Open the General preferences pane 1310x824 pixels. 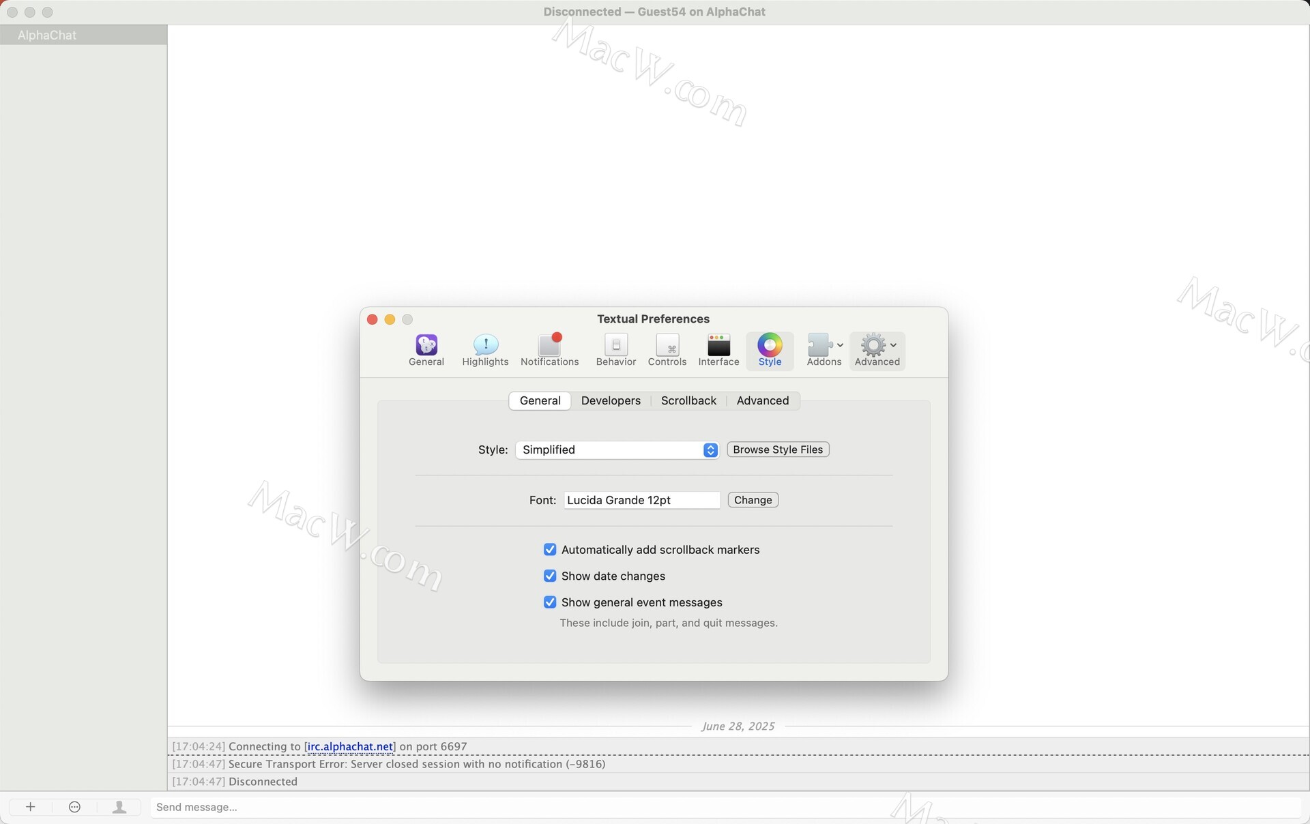pyautogui.click(x=426, y=351)
